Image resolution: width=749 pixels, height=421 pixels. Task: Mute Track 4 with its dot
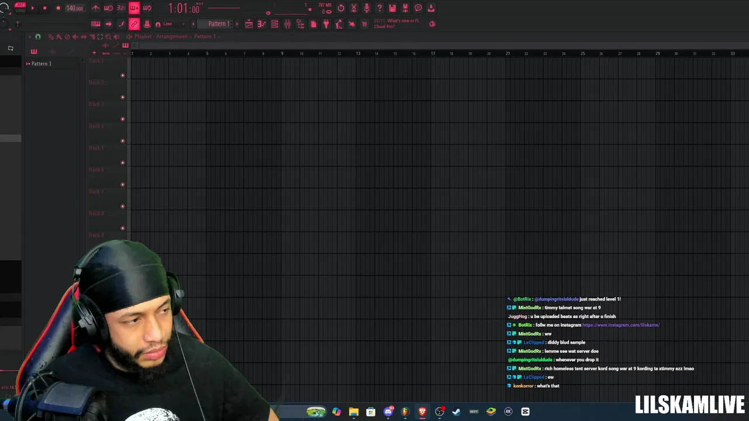click(x=122, y=141)
